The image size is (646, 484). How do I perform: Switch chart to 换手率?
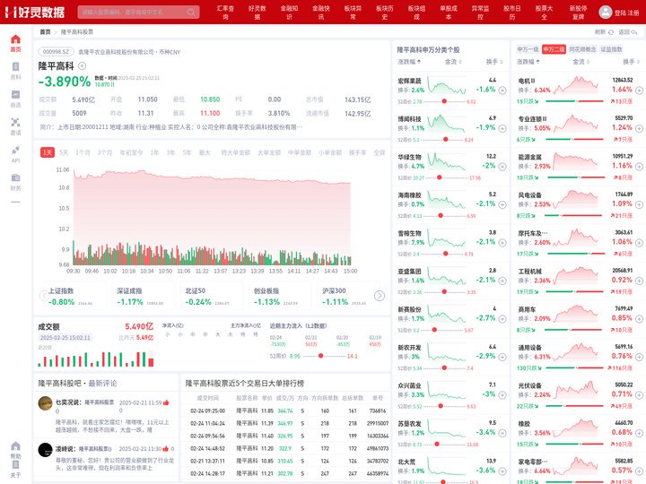click(x=357, y=152)
